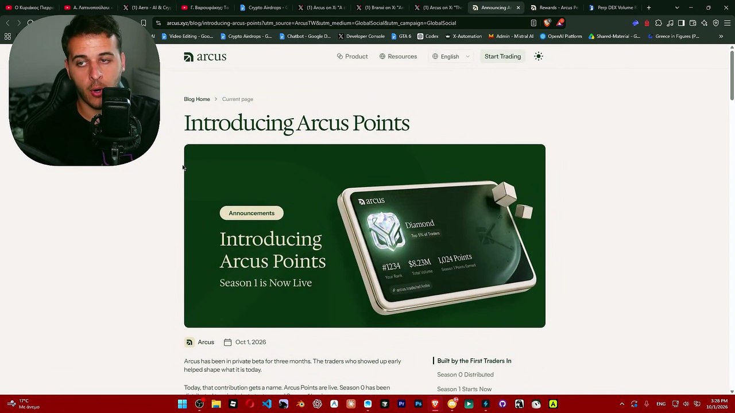Jump to the Season 1 Starts Now section
The image size is (735, 413).
(464, 389)
